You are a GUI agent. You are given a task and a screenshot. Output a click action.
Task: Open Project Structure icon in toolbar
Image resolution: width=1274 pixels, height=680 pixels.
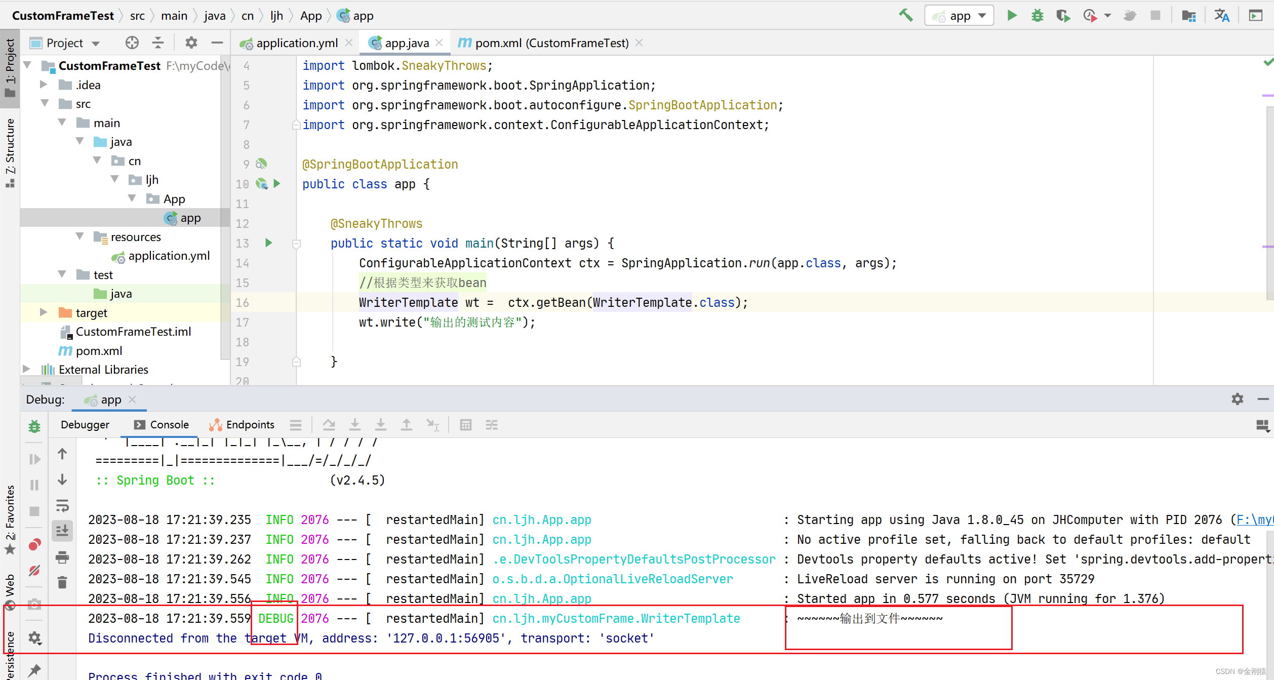point(1188,16)
